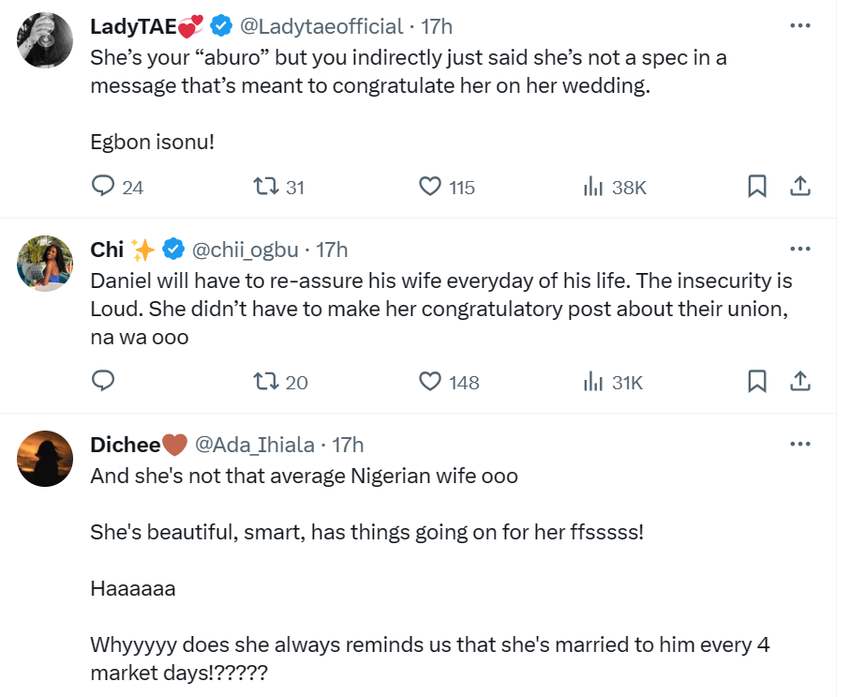Reply to Chi's tweet
This screenshot has height=697, width=850.
(x=102, y=381)
